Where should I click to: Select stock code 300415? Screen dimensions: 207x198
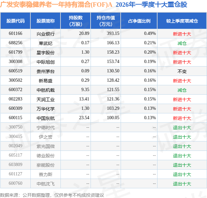pos(16,136)
